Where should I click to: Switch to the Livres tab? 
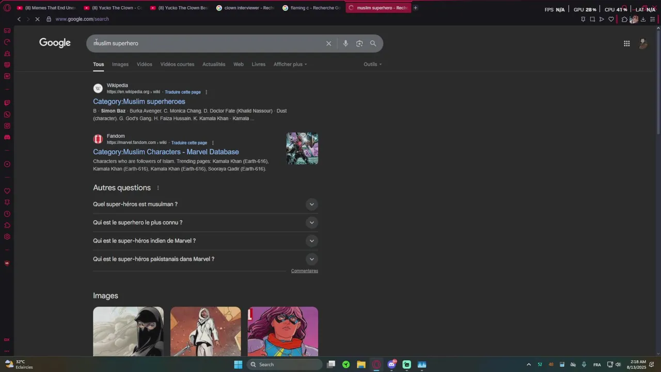click(259, 64)
